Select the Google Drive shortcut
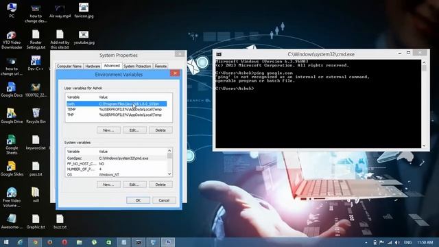439x247 pixels. [x=12, y=116]
